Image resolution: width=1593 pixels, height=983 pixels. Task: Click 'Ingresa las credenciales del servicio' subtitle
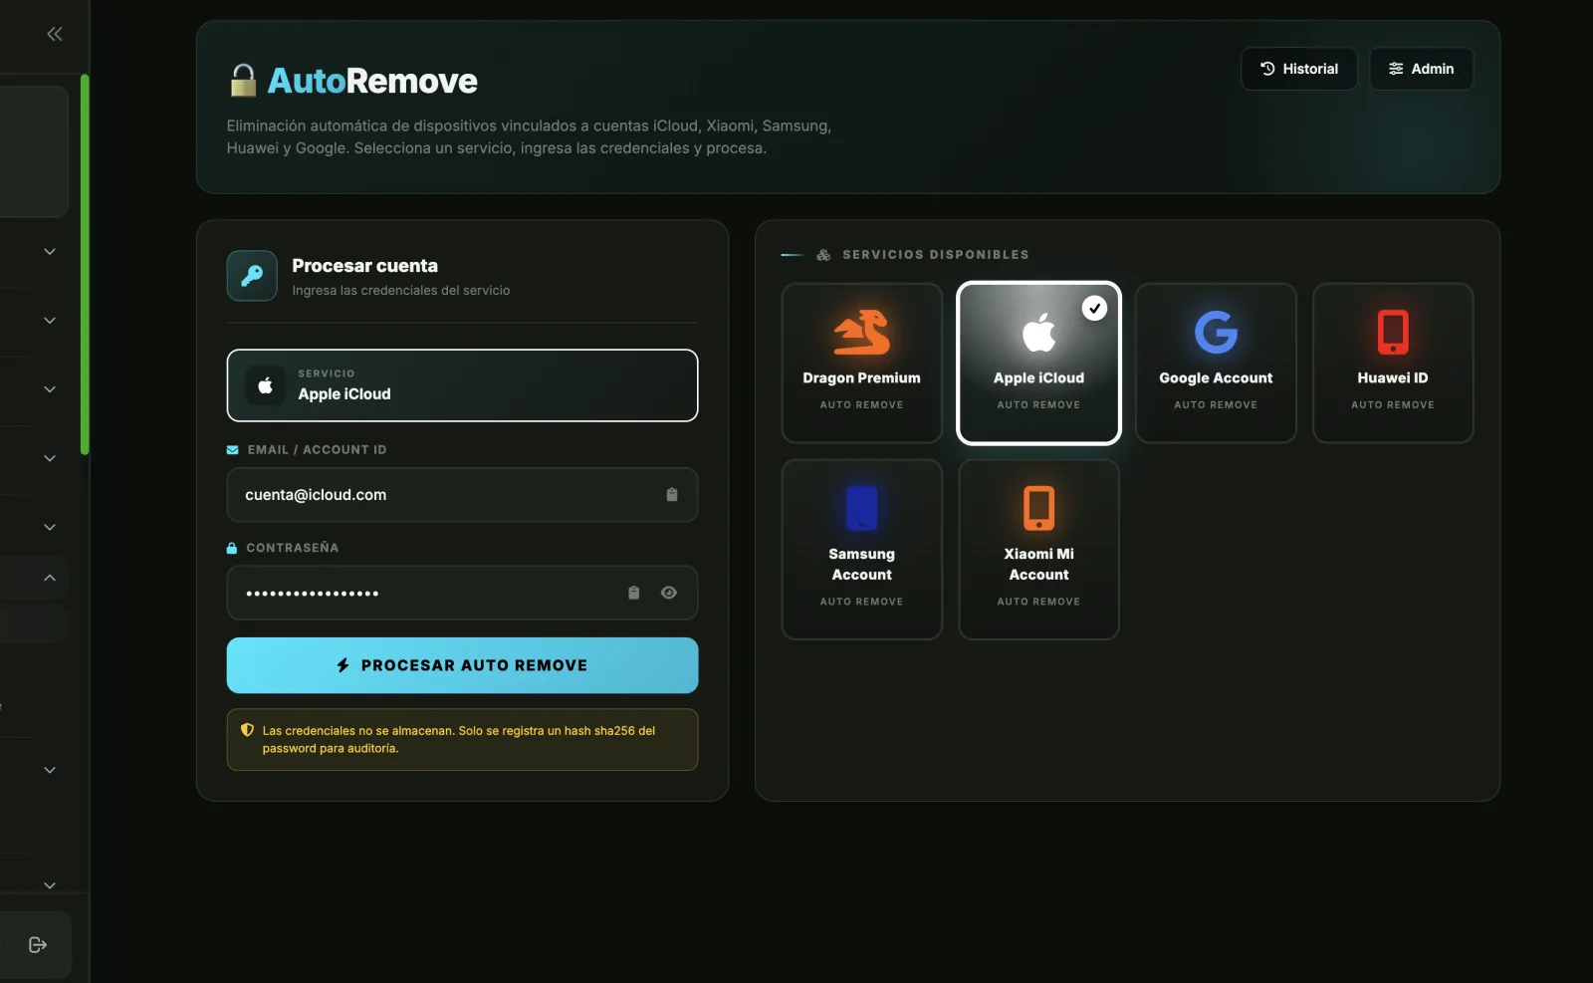[x=401, y=291]
